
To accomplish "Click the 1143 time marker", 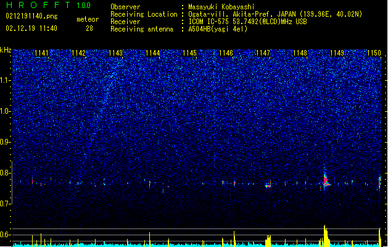I will pos(116,53).
